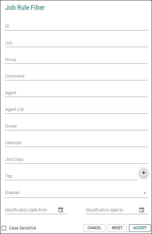Click into the Group field
The image size is (152, 234).
tap(77, 60)
